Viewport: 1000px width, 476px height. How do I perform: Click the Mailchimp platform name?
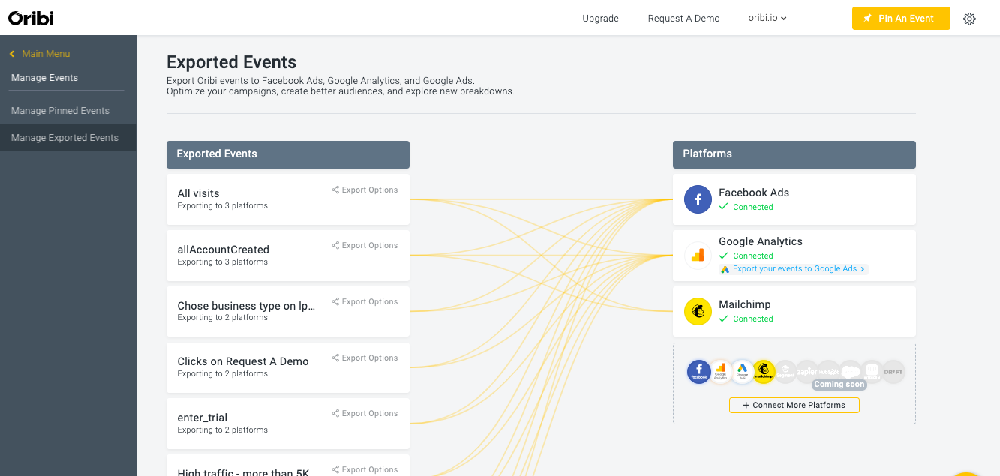(x=744, y=304)
